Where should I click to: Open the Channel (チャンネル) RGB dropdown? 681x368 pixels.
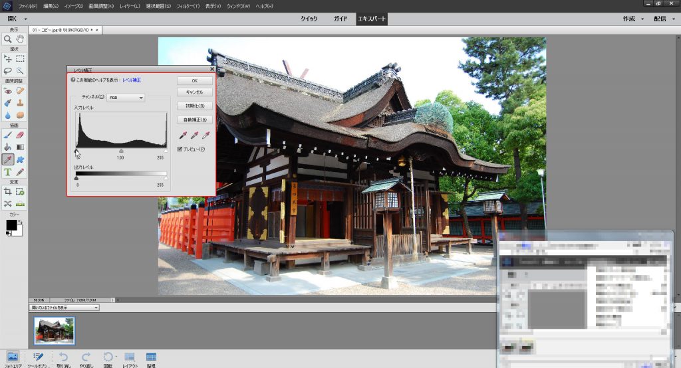point(126,97)
